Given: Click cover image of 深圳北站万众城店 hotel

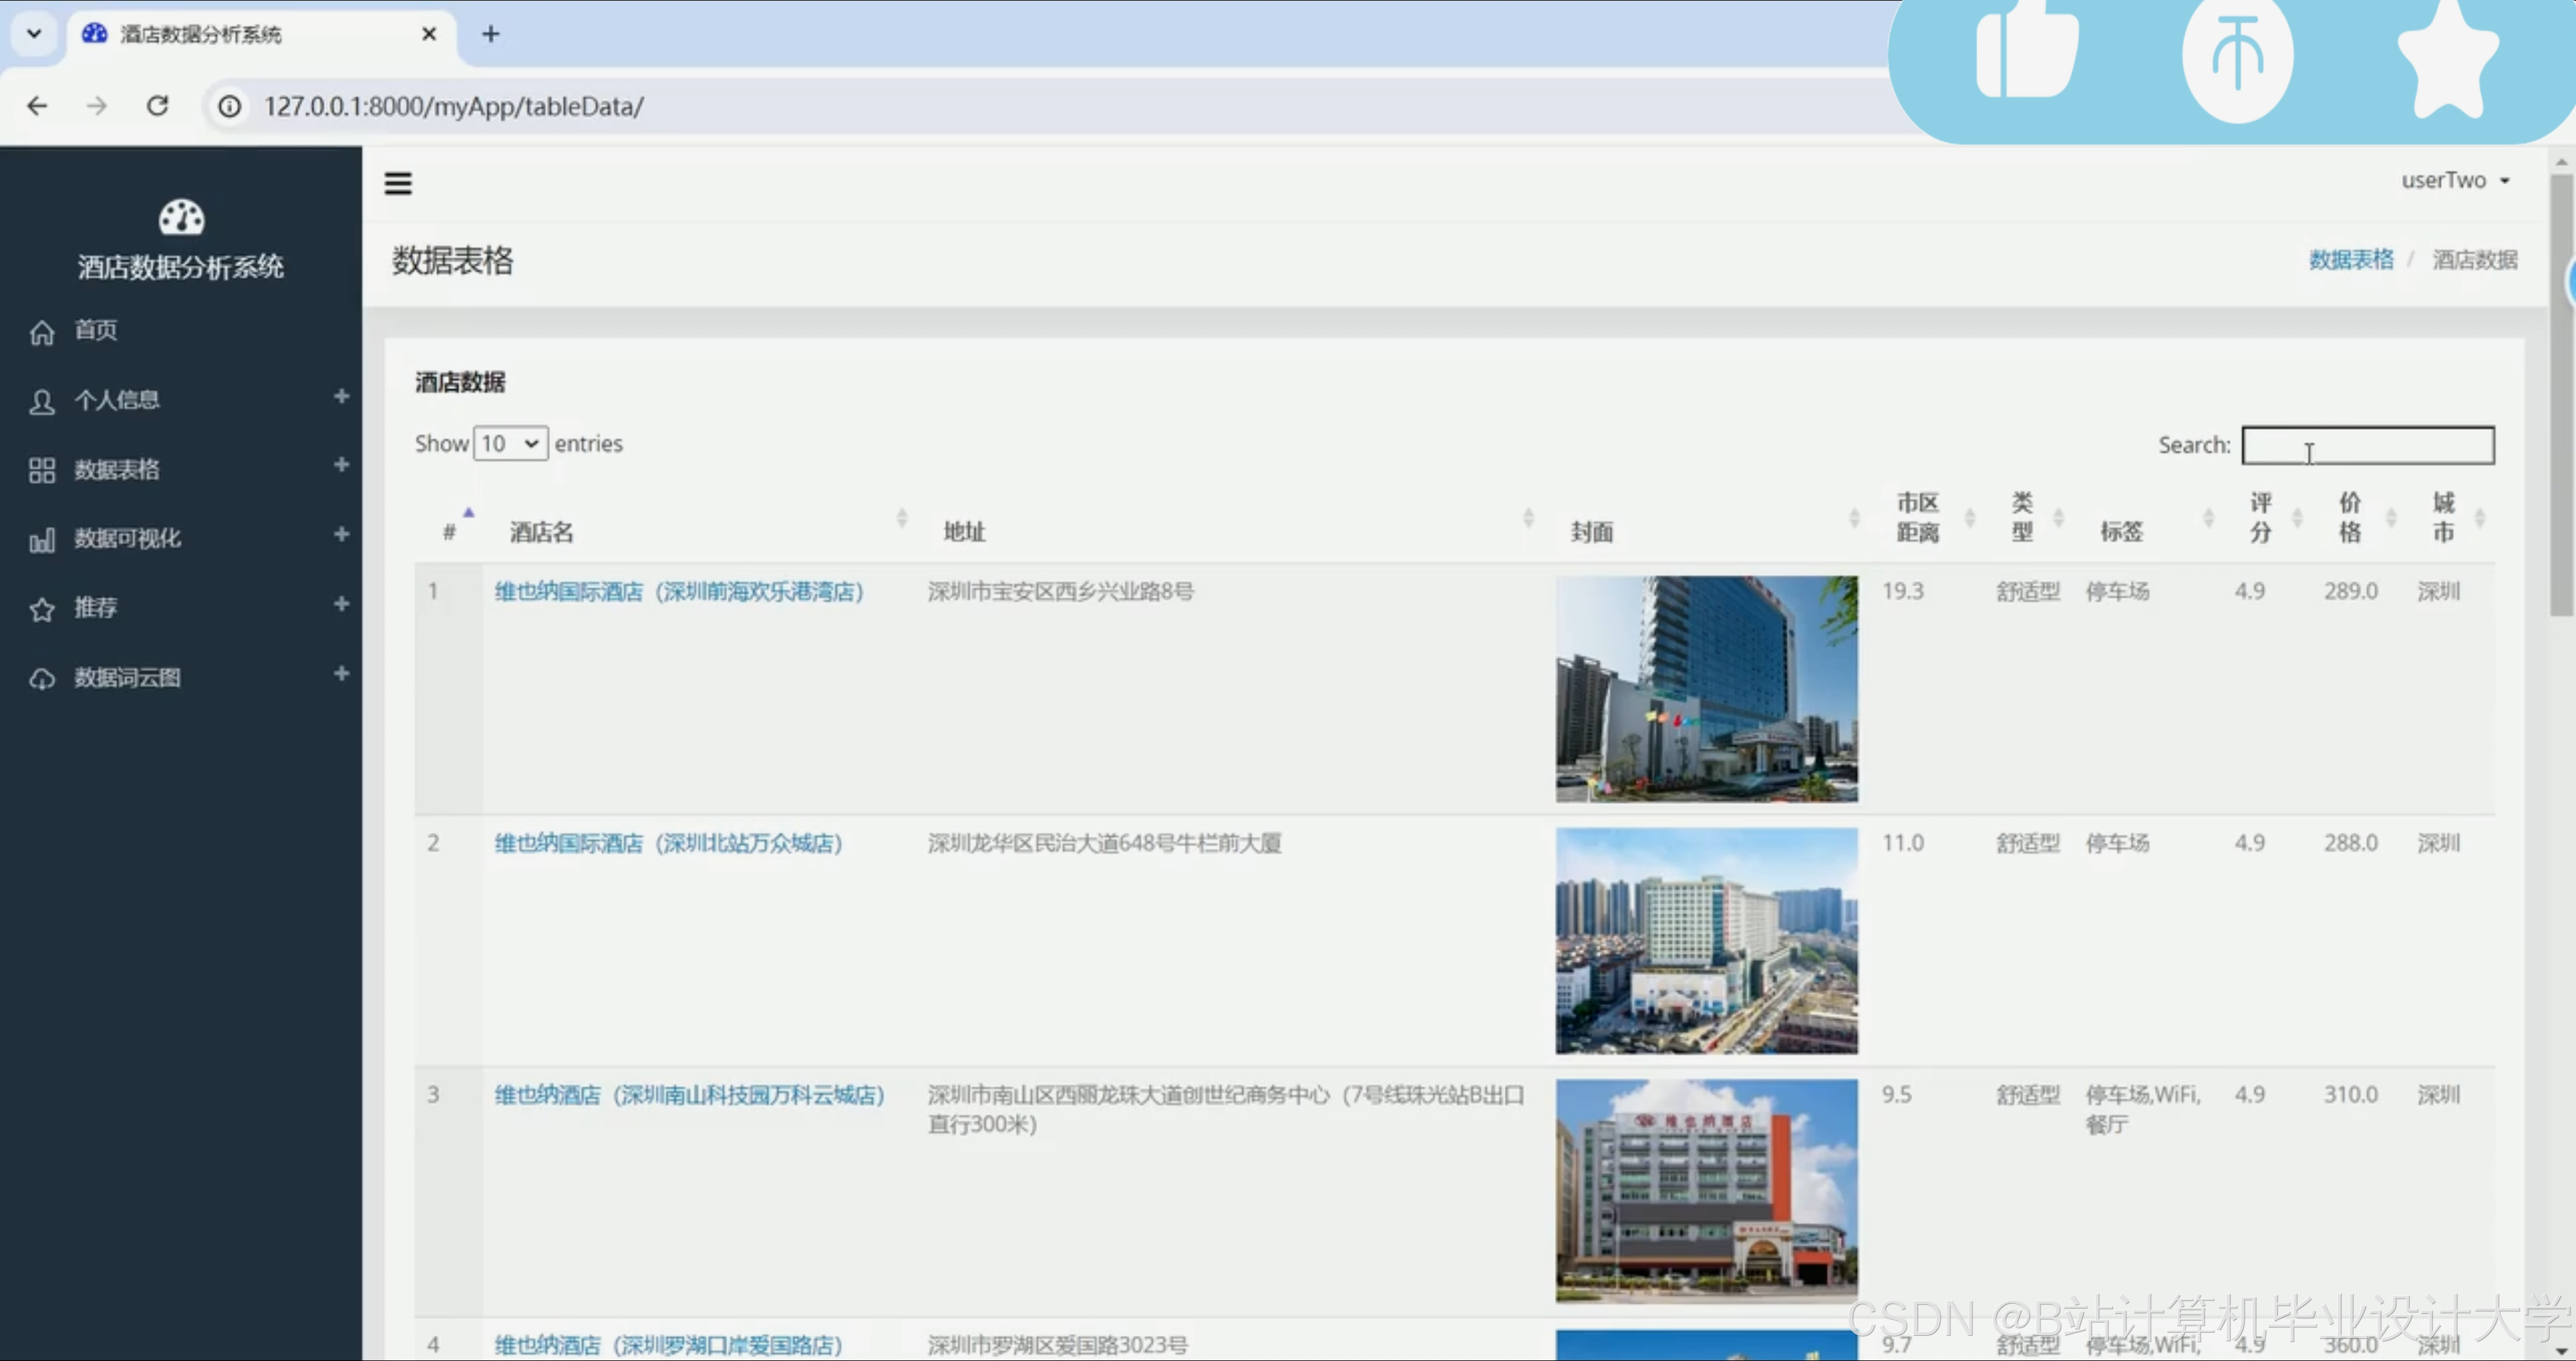Looking at the screenshot, I should [x=1706, y=941].
